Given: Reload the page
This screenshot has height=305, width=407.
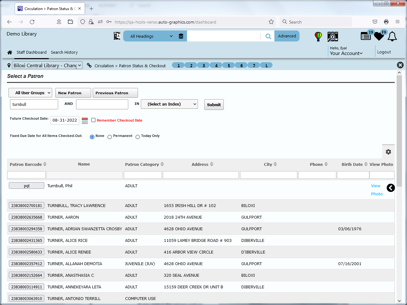Looking at the screenshot, I should [x=32, y=22].
